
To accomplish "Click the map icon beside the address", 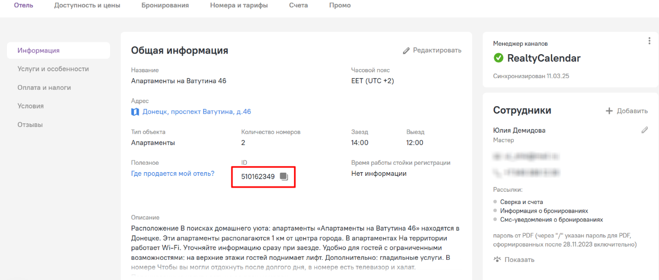I will 135,112.
